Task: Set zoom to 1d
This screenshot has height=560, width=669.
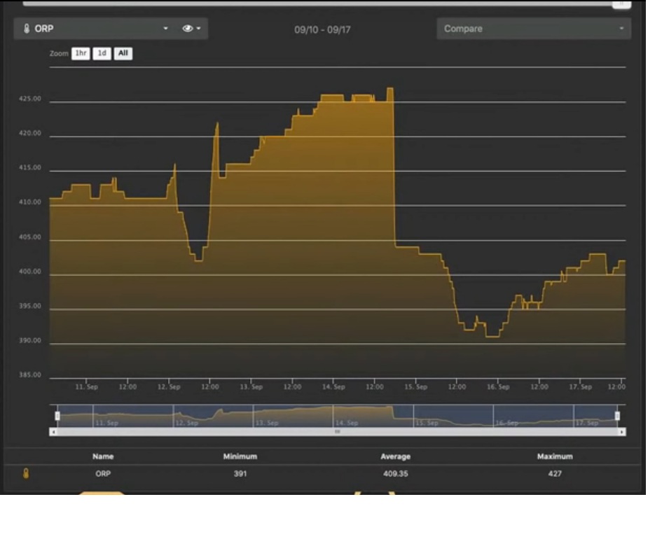Action: (x=102, y=53)
